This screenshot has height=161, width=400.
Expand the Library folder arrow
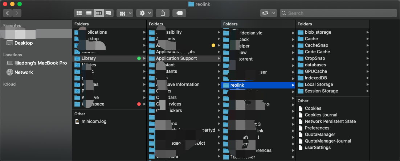click(144, 58)
